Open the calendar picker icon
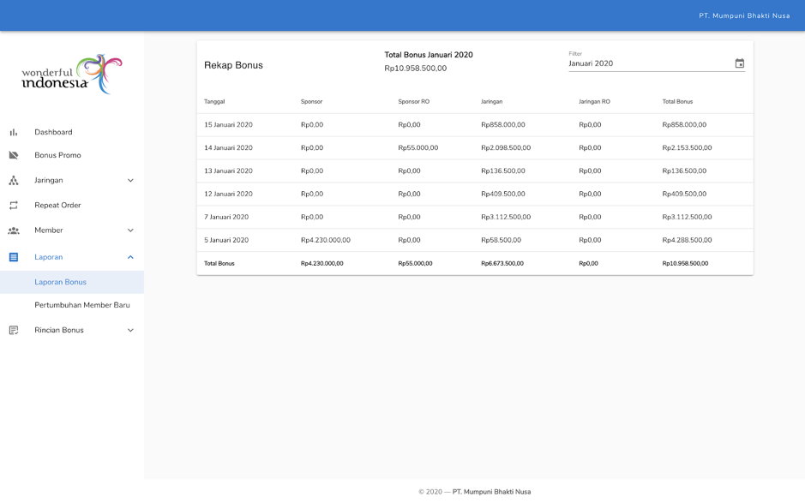This screenshot has width=805, height=503. coord(739,63)
